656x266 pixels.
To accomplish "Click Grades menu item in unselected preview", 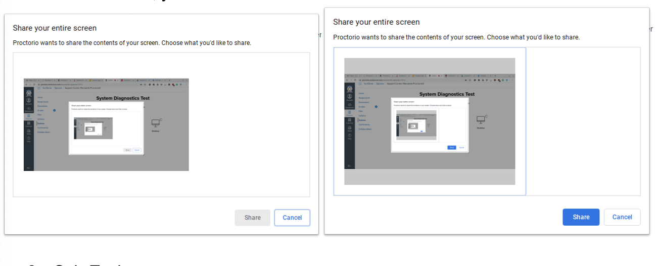I will point(40,110).
